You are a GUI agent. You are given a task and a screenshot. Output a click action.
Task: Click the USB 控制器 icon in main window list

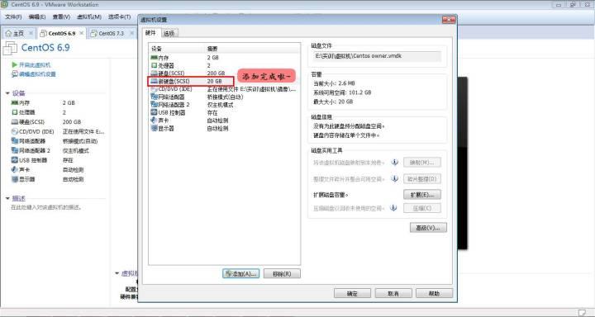pos(15,160)
